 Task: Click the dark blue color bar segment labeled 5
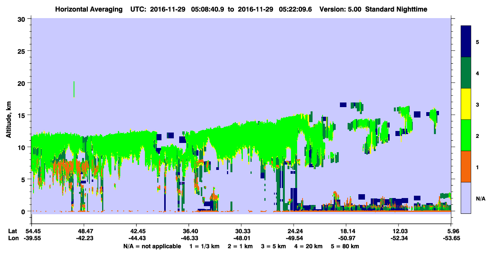pyautogui.click(x=466, y=42)
